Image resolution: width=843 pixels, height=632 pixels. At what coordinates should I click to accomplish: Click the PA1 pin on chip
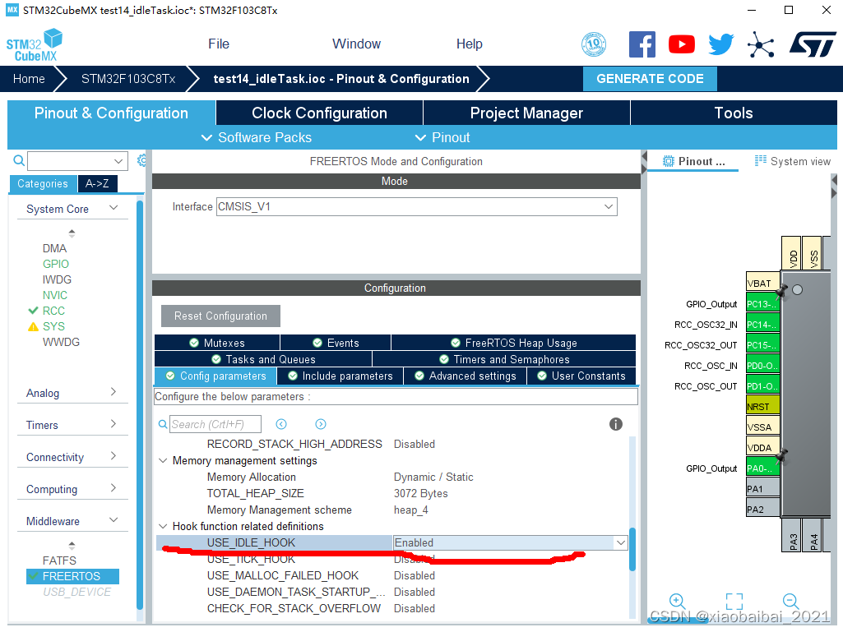click(762, 488)
